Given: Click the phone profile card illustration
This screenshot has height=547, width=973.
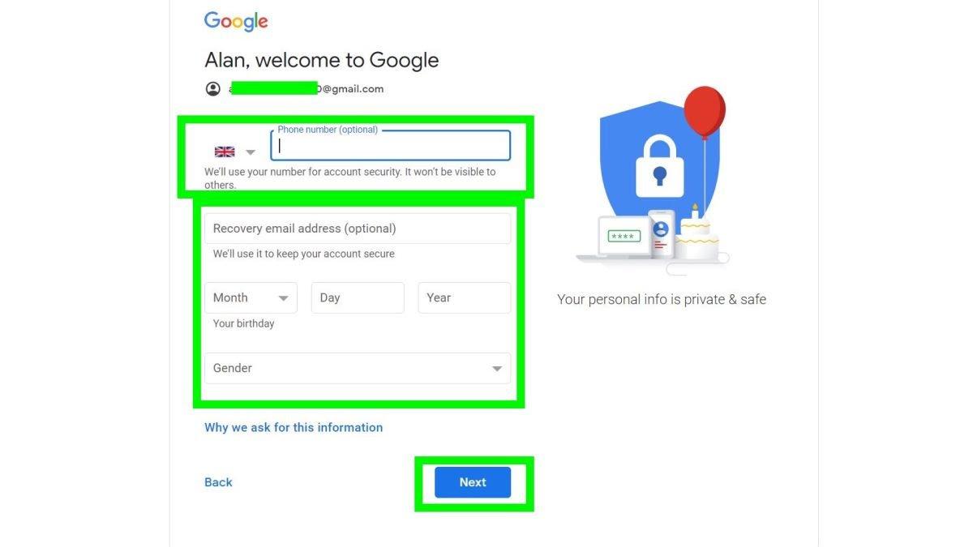Looking at the screenshot, I should pos(661,234).
